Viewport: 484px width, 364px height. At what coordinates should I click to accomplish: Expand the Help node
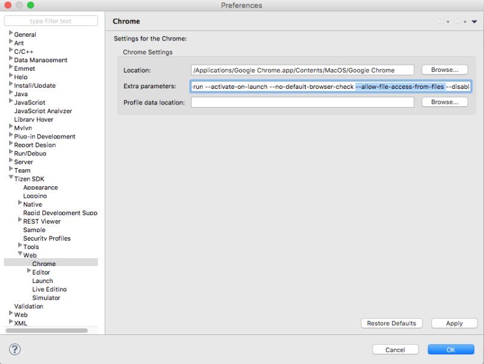click(11, 75)
